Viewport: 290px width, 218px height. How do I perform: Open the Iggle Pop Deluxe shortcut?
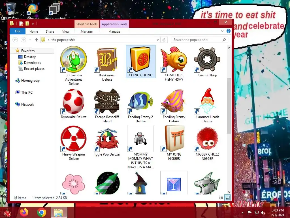pyautogui.click(x=107, y=139)
